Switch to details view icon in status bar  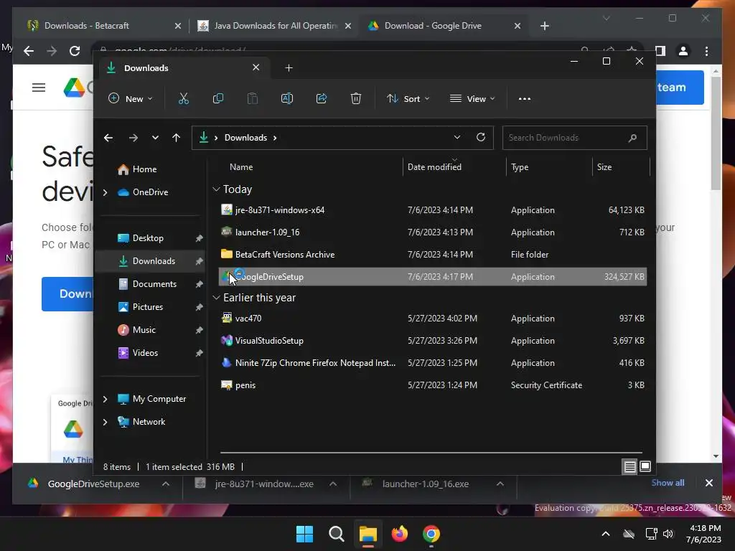(630, 466)
